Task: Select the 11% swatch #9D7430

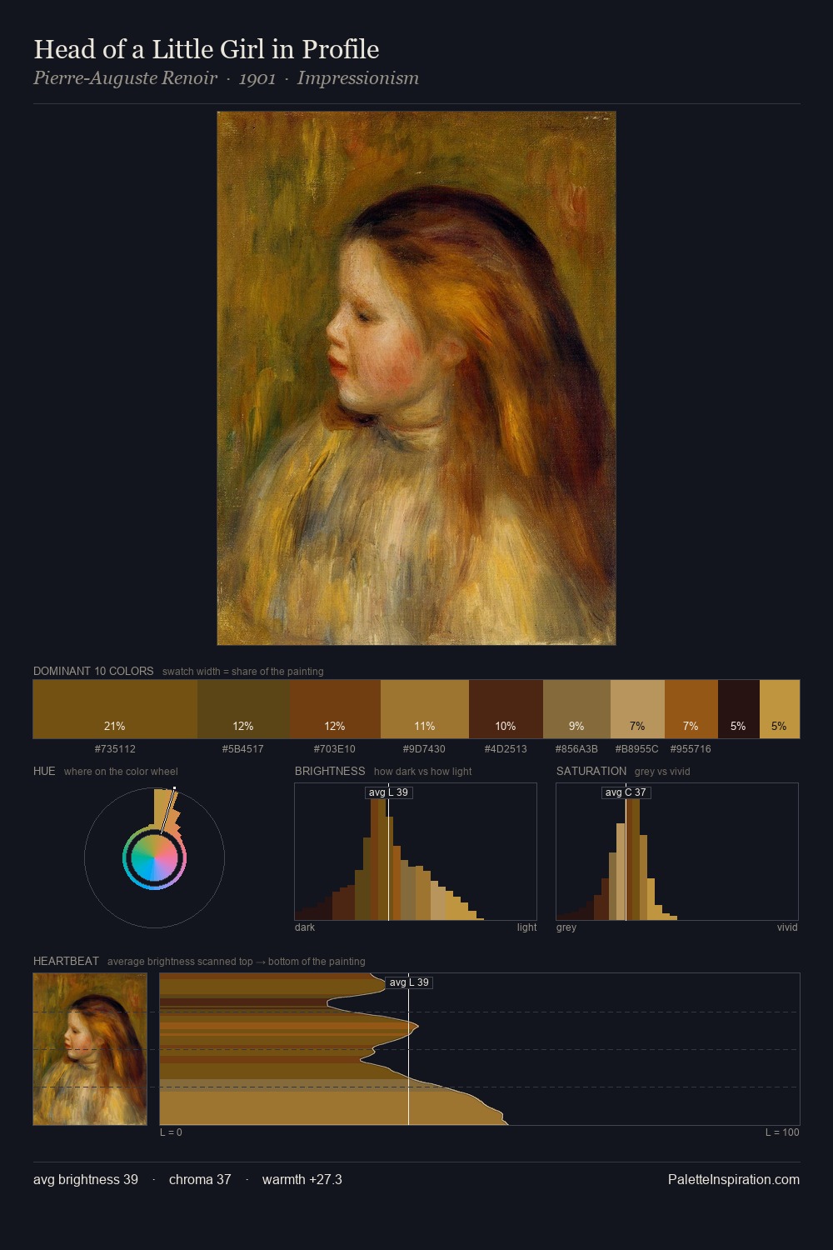Action: 425,709
